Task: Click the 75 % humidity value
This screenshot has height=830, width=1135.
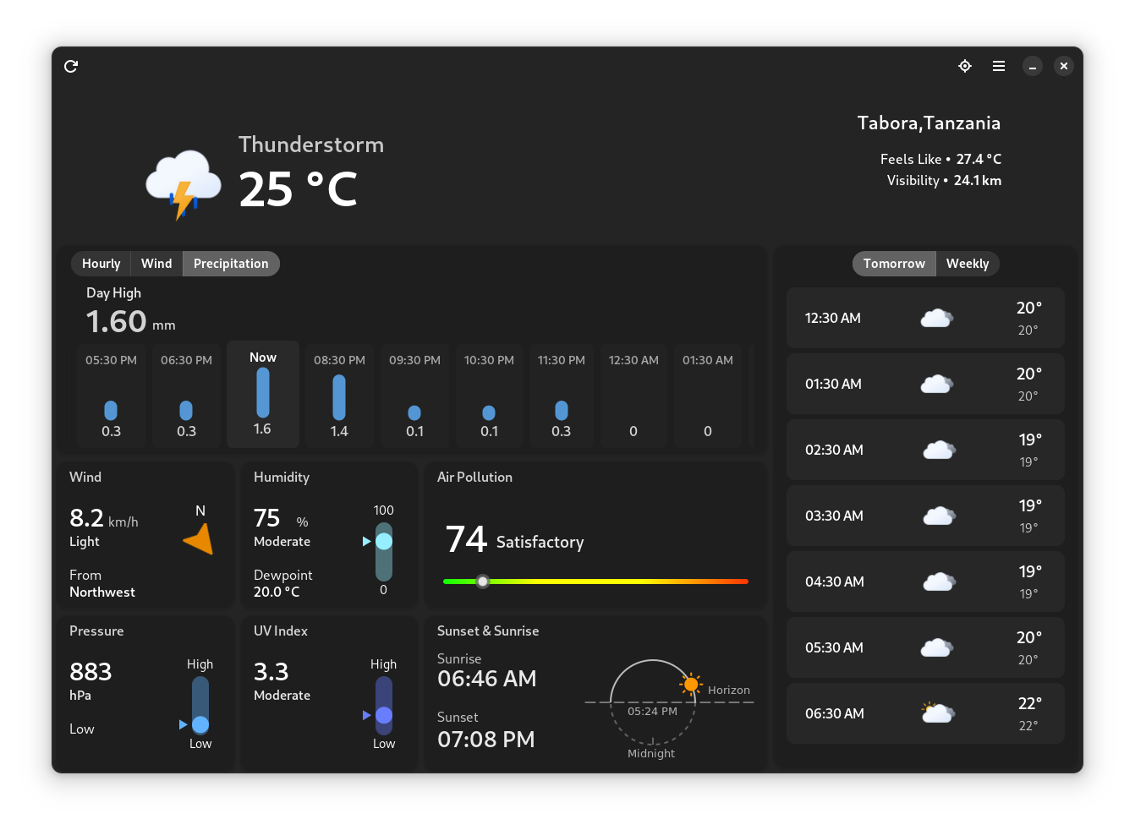Action: (281, 518)
